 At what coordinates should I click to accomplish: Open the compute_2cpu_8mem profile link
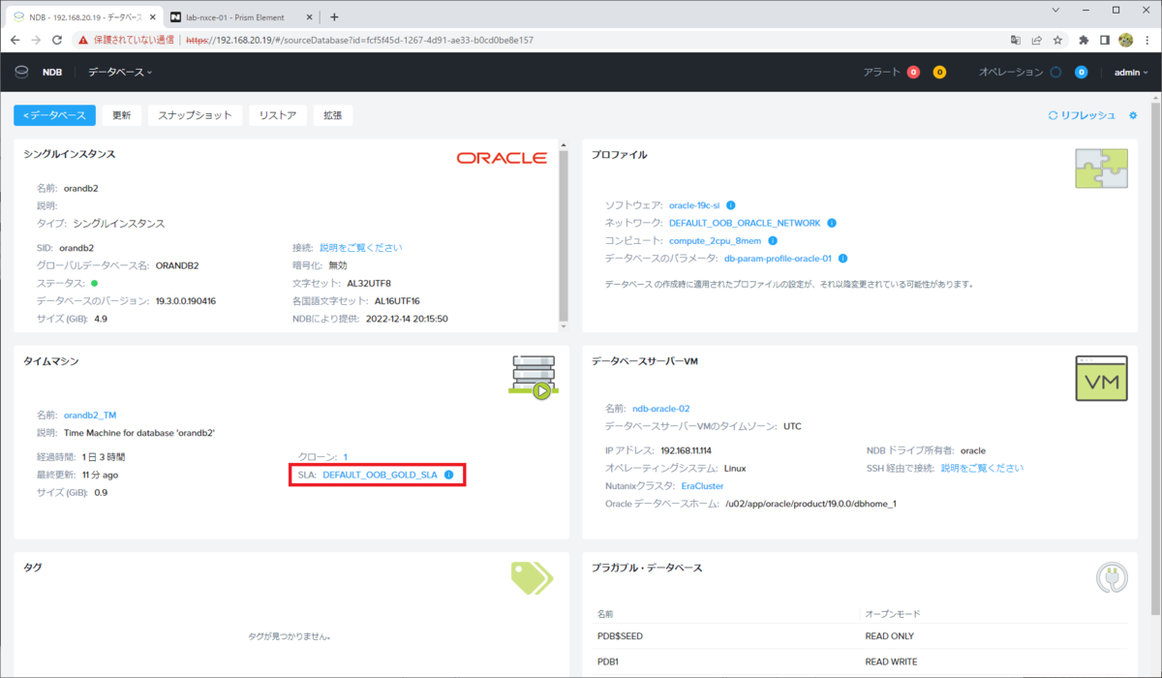[716, 240]
